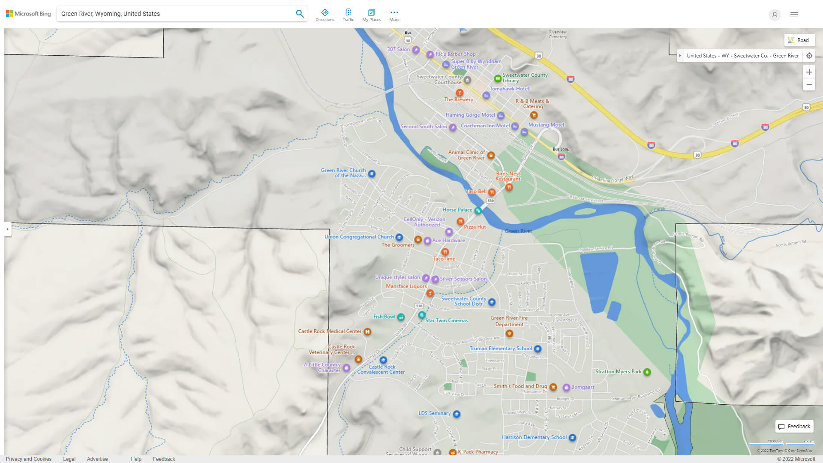Expand the breadcrumb chevron arrow
The image size is (823, 463).
click(681, 56)
